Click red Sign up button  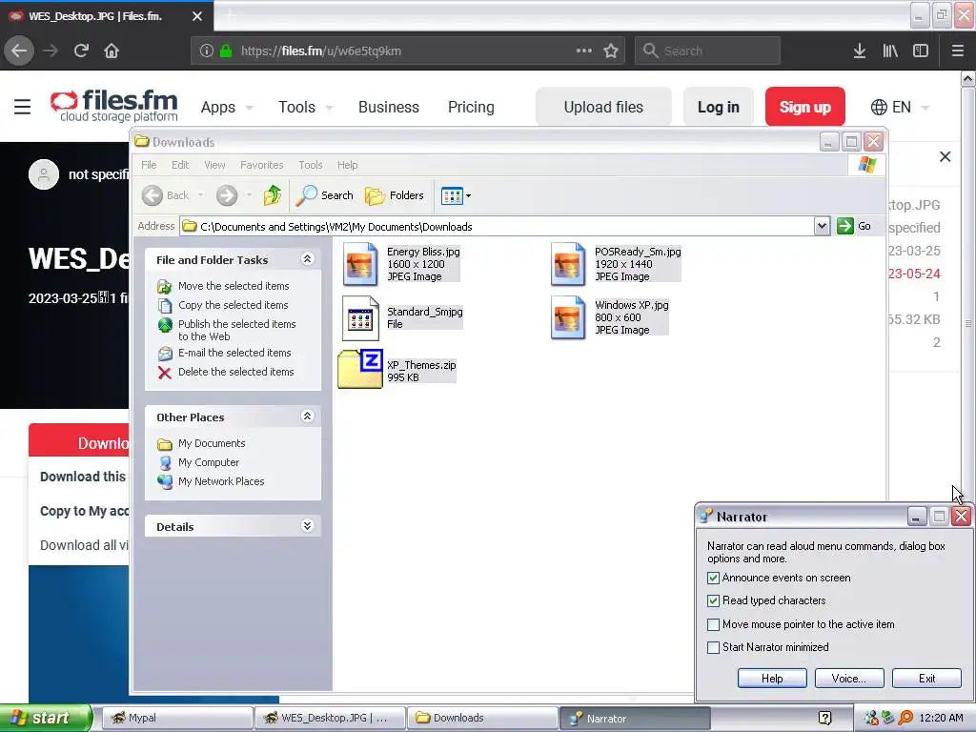point(804,107)
